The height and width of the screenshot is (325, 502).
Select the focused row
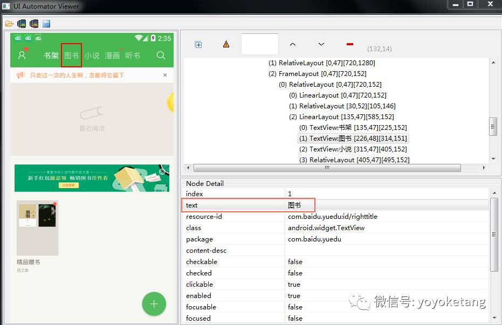click(x=336, y=319)
